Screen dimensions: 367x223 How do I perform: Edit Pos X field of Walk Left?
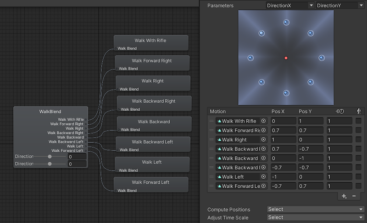[x=284, y=177]
